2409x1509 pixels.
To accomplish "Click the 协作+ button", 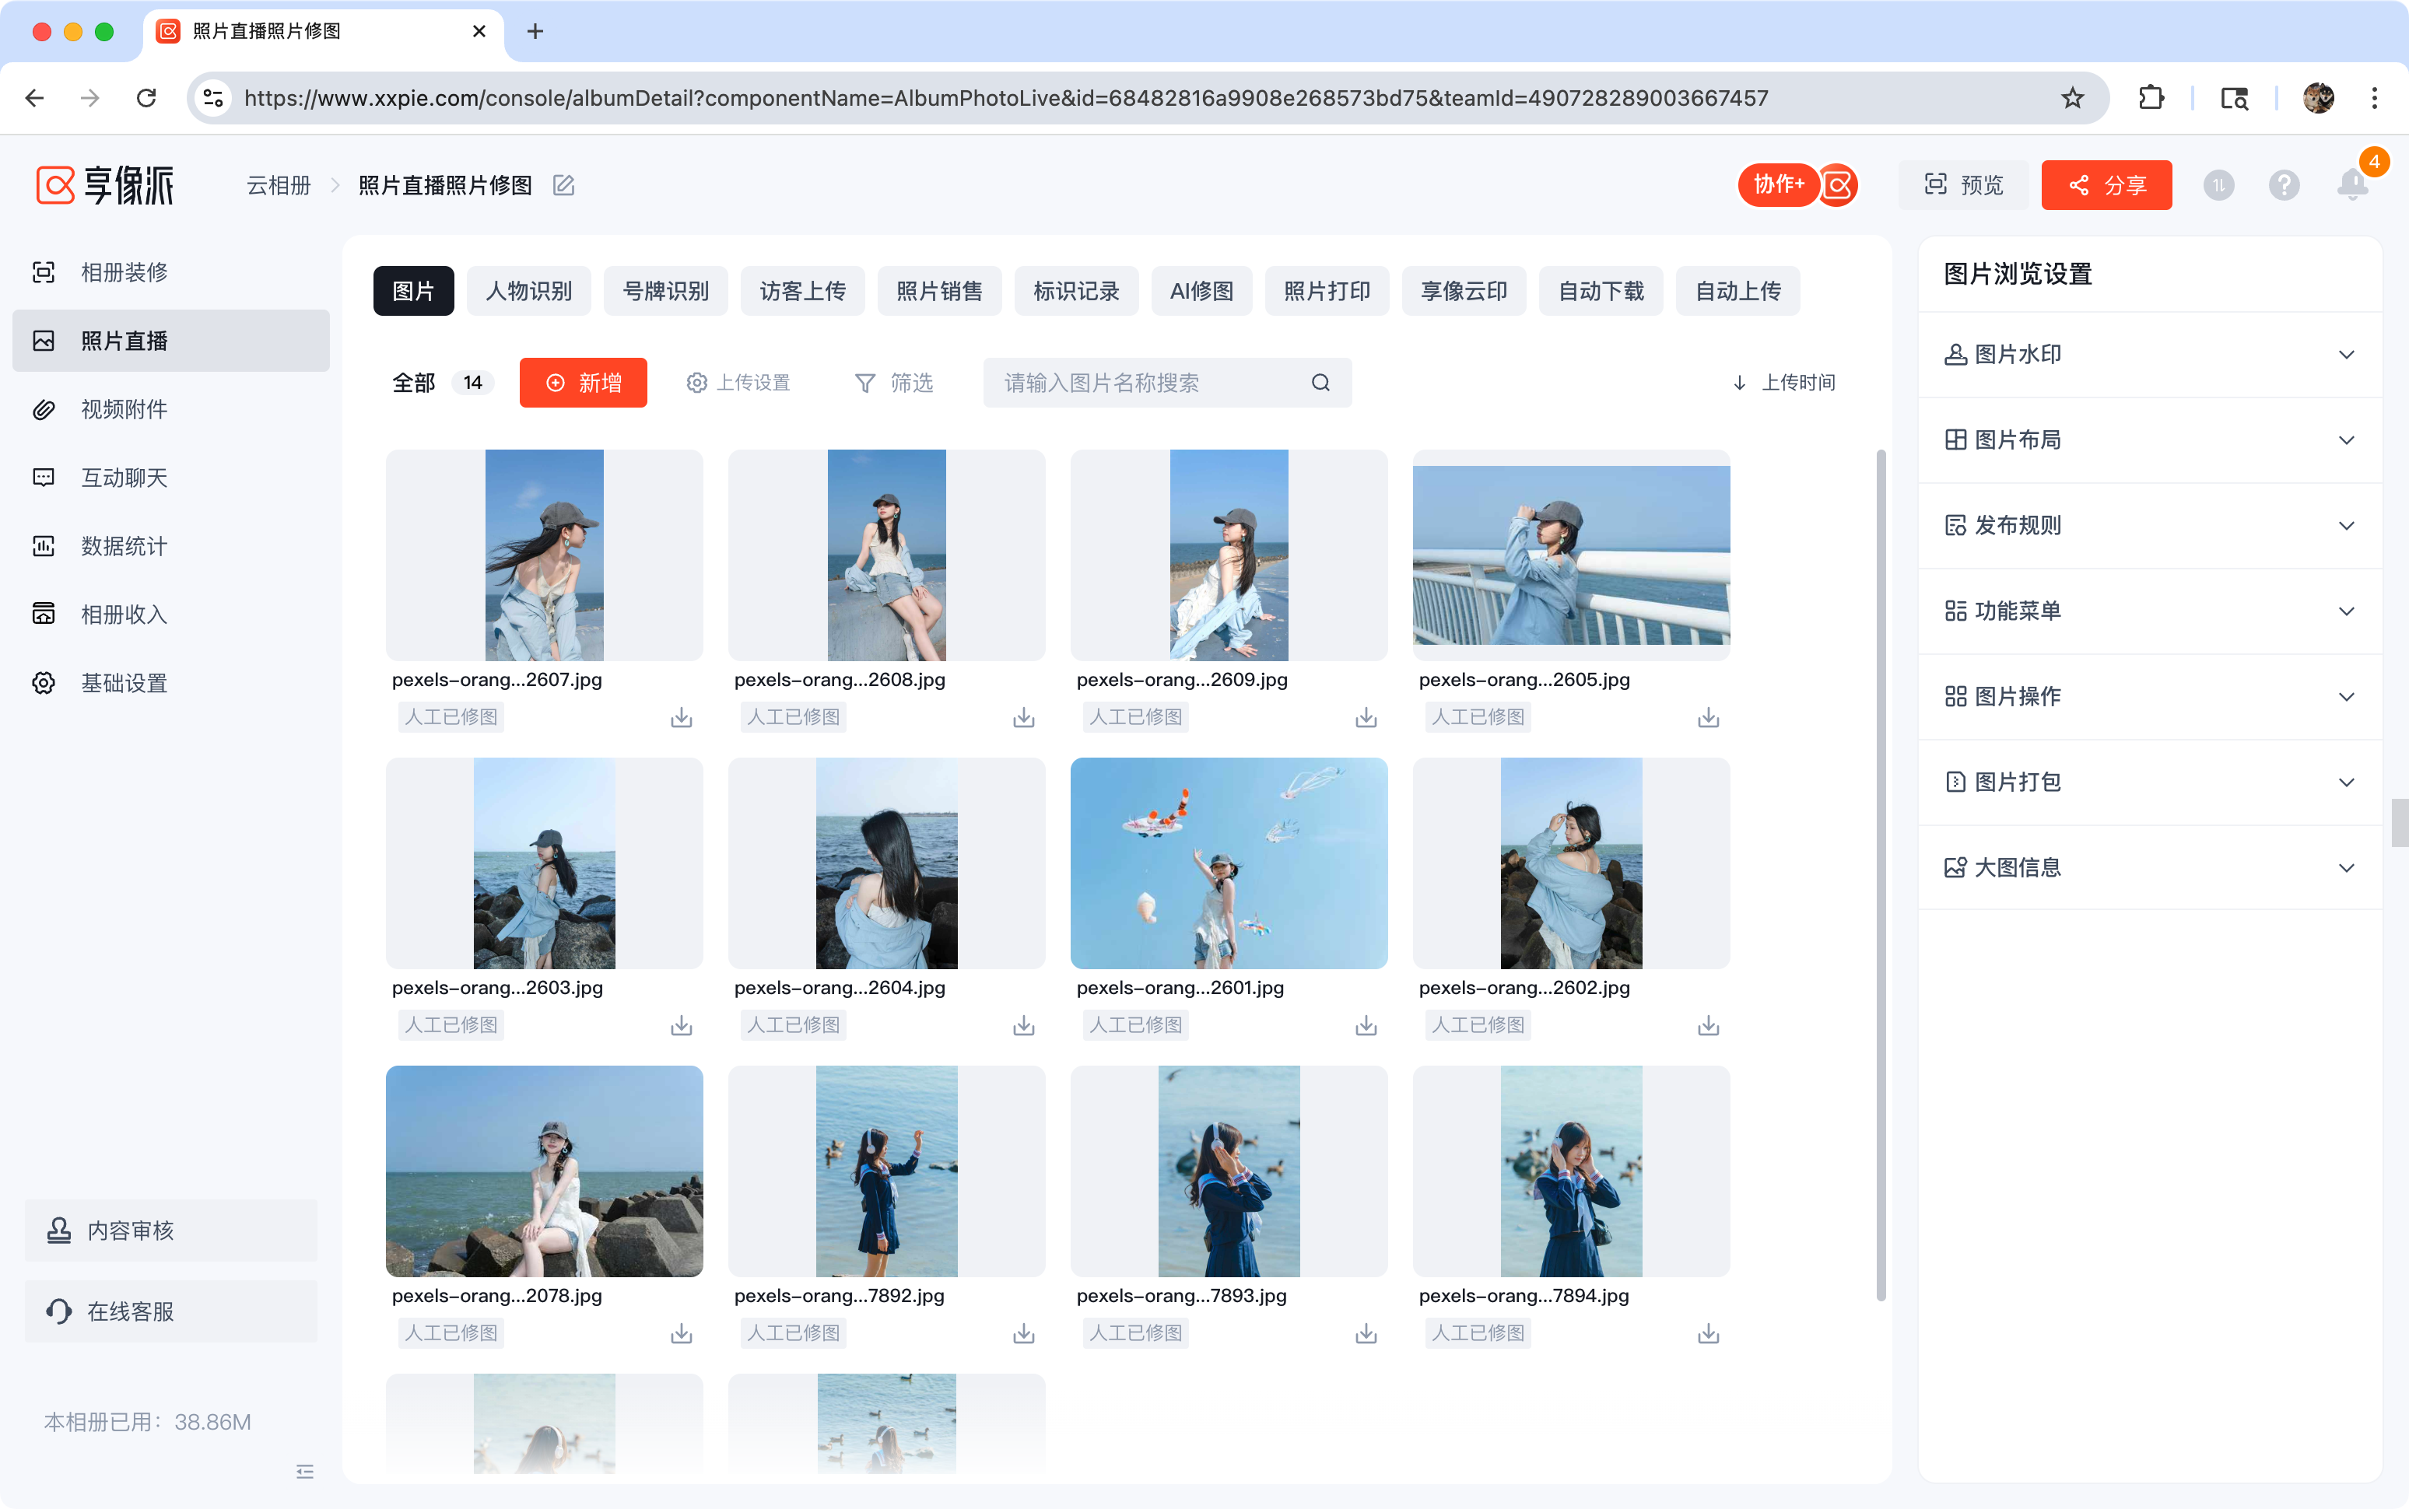I will [x=1778, y=184].
